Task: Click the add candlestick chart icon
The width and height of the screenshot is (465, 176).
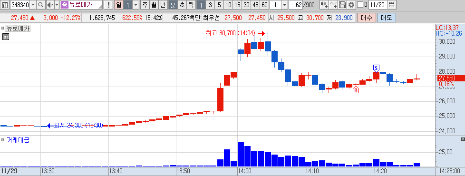Action: coord(324,5)
